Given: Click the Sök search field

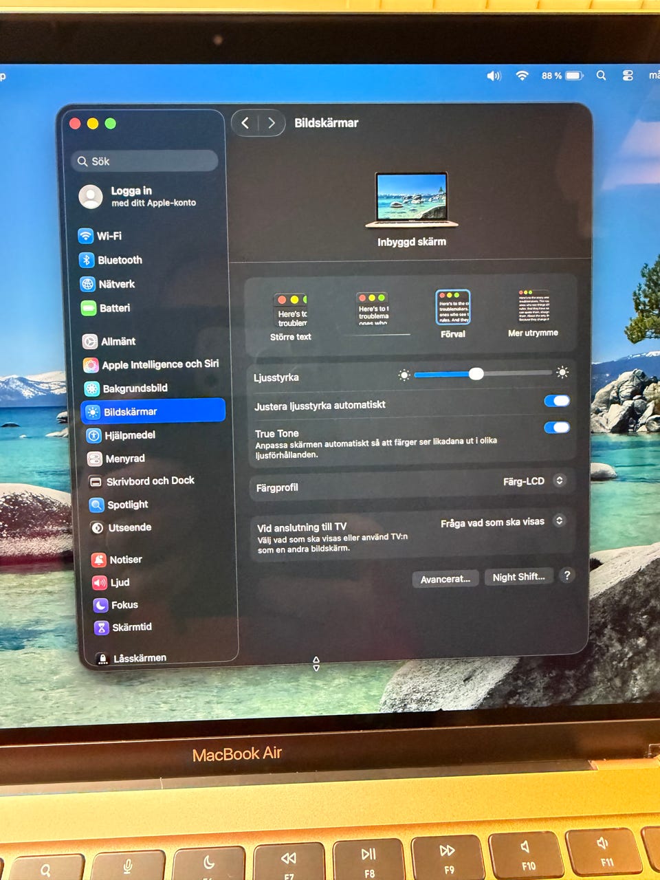Looking at the screenshot, I should (x=144, y=161).
